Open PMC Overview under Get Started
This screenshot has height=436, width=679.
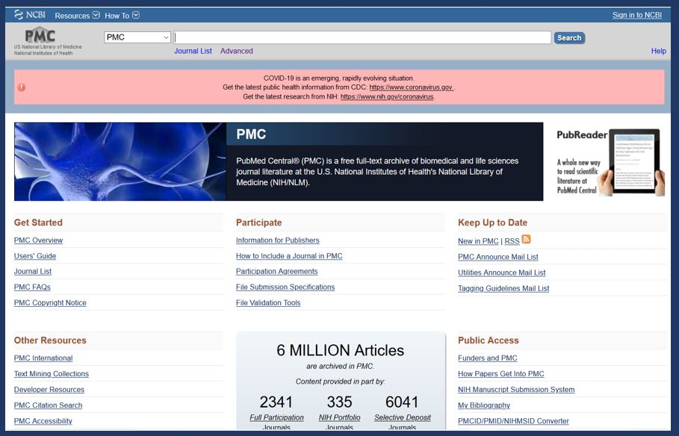(x=38, y=240)
